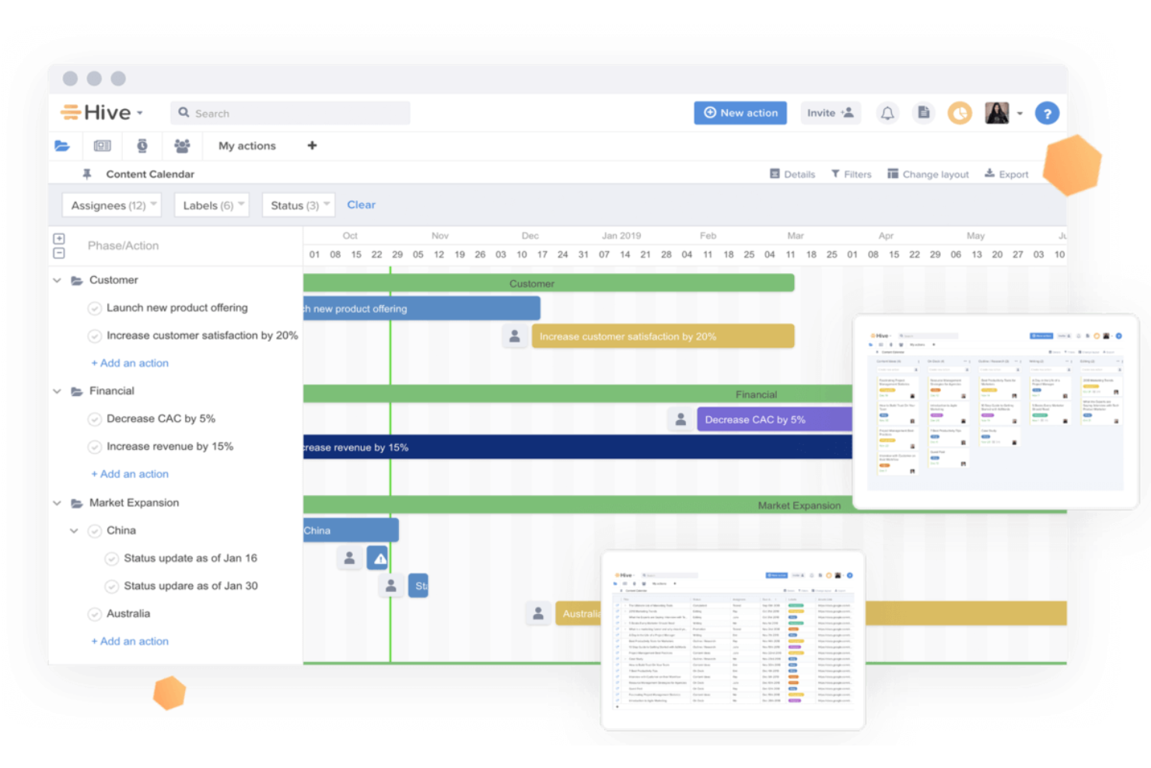Click assignee icon beside Decrease CAC bar
Viewport: 1151px width, 768px height.
click(x=680, y=419)
